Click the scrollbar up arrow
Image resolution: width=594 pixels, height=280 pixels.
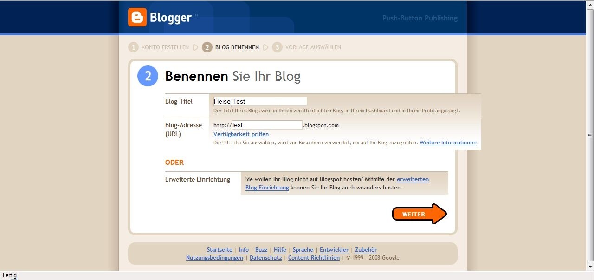click(590, 4)
